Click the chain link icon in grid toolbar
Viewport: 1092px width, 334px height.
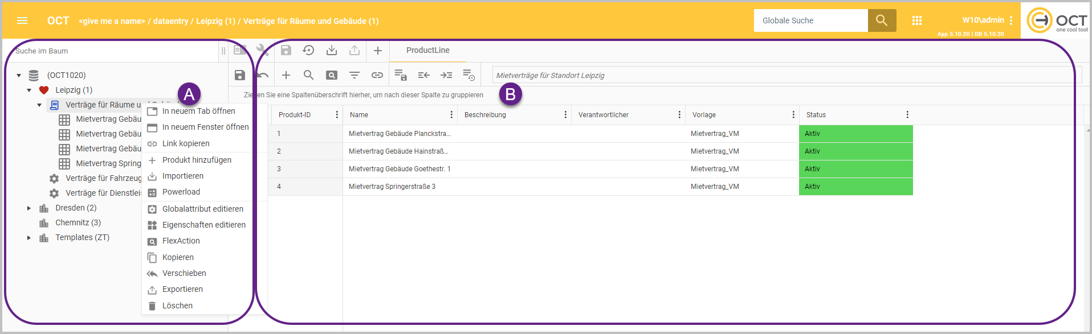[x=377, y=75]
